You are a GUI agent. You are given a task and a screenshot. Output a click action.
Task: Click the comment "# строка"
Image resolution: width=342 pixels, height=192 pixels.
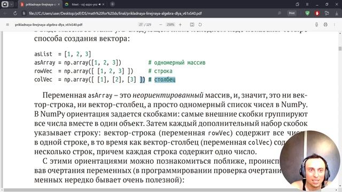click(x=160, y=71)
